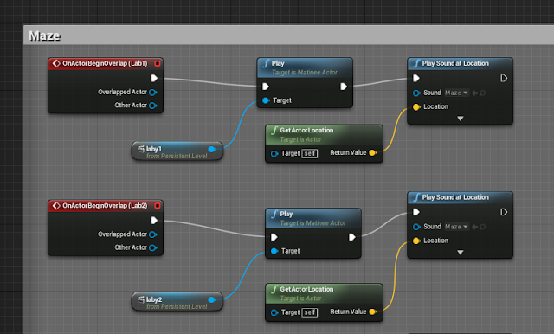
Task: Click use-selected-asset arrow on lower Sound pin
Action: pyautogui.click(x=475, y=227)
